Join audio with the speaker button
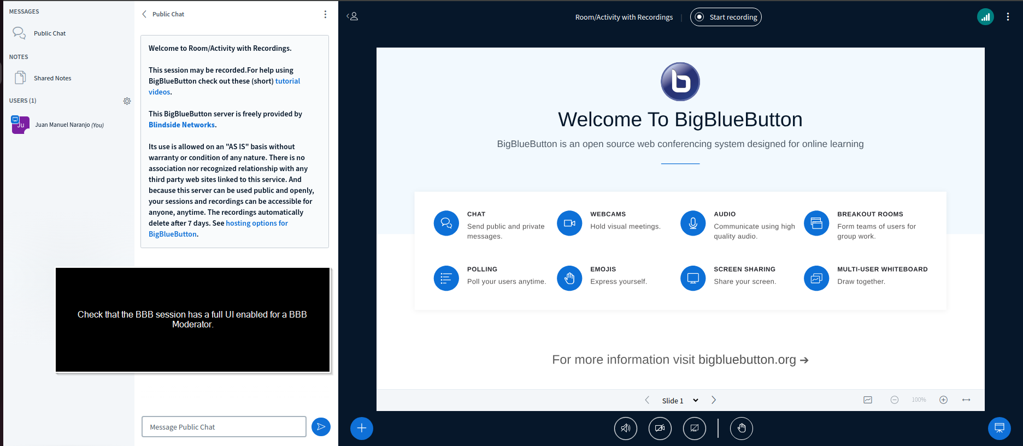1023x446 pixels. (x=626, y=429)
